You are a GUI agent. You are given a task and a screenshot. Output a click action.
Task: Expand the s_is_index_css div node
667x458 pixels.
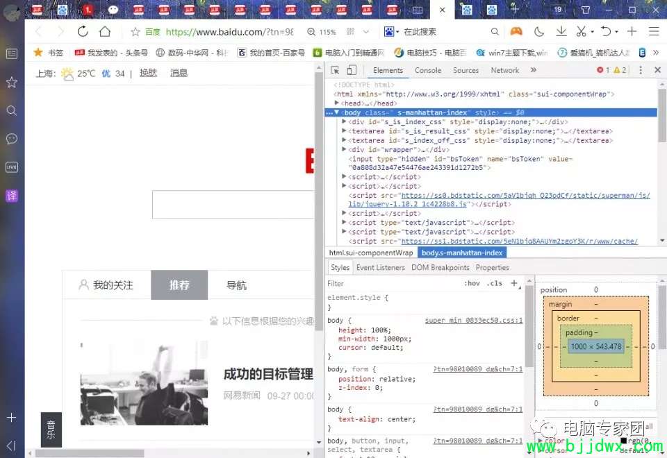pos(344,122)
